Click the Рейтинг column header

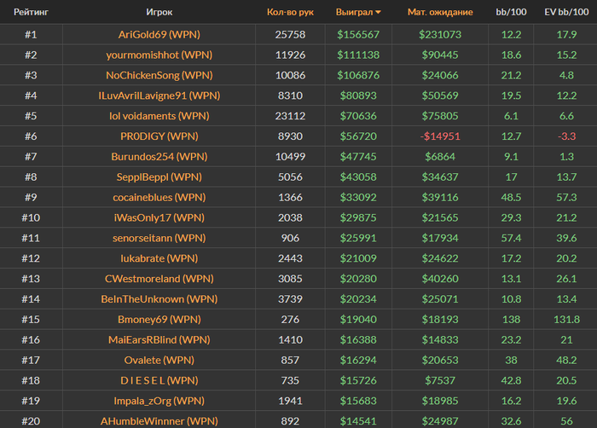[30, 13]
